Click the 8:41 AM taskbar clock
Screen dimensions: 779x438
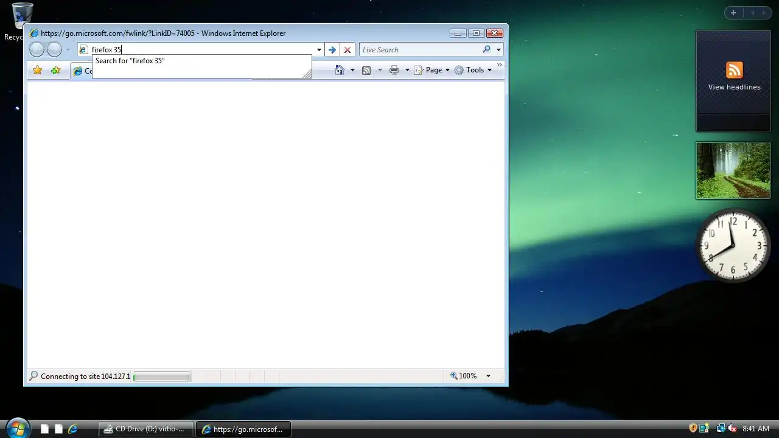(x=756, y=429)
